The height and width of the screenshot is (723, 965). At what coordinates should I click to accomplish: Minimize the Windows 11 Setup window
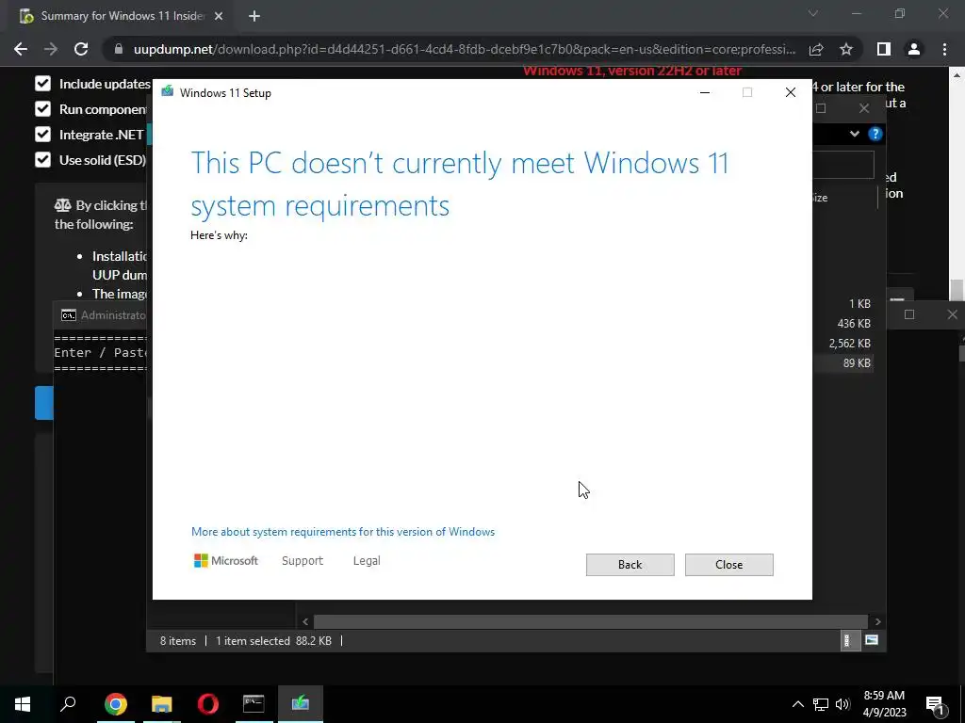pos(705,93)
